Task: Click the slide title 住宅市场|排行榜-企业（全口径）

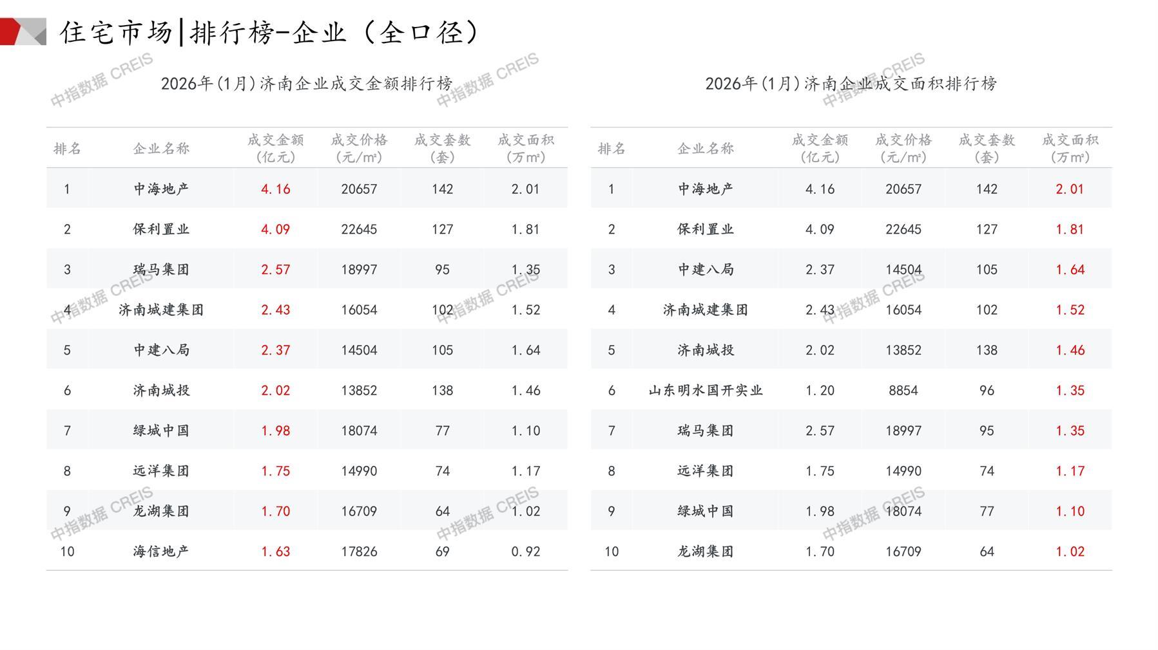Action: 269,32
